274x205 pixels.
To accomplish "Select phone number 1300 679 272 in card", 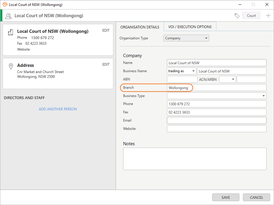I will click(43, 38).
